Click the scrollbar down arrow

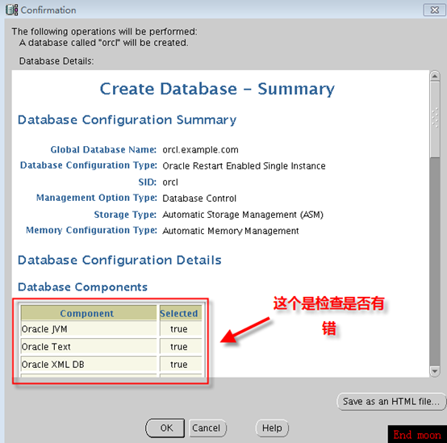435,371
